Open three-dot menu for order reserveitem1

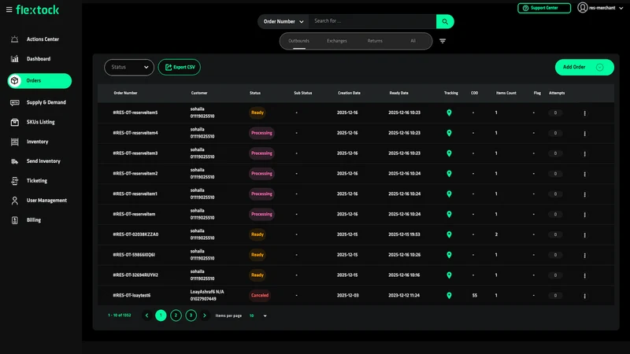point(584,194)
